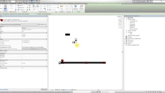165x93 pixels.
Task: Select the grey elbow fitting in canvas
Action: coord(75,41)
